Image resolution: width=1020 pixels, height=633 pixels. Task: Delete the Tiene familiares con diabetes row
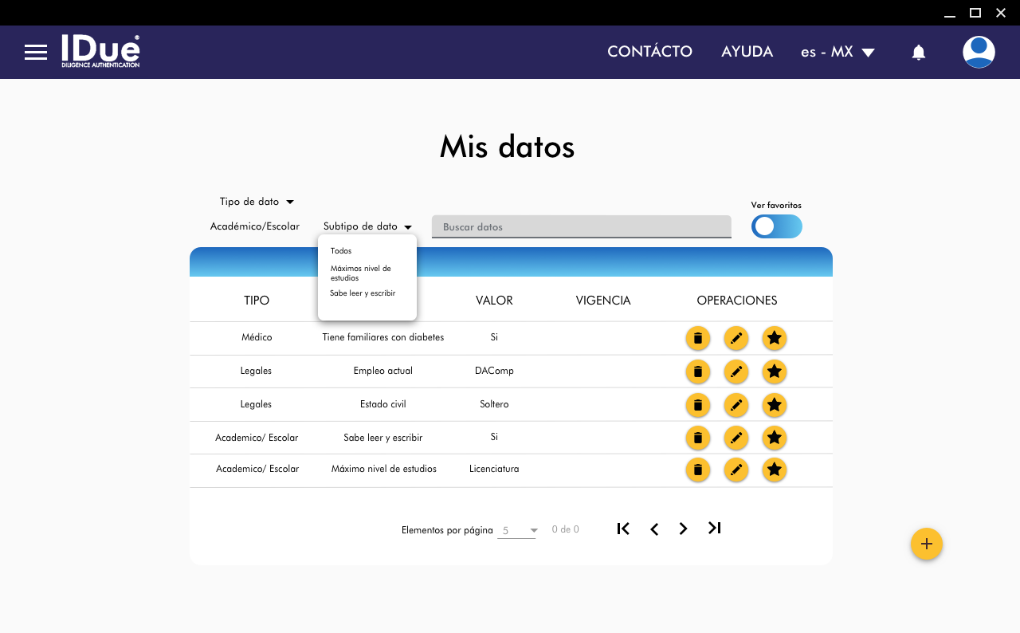coord(697,338)
